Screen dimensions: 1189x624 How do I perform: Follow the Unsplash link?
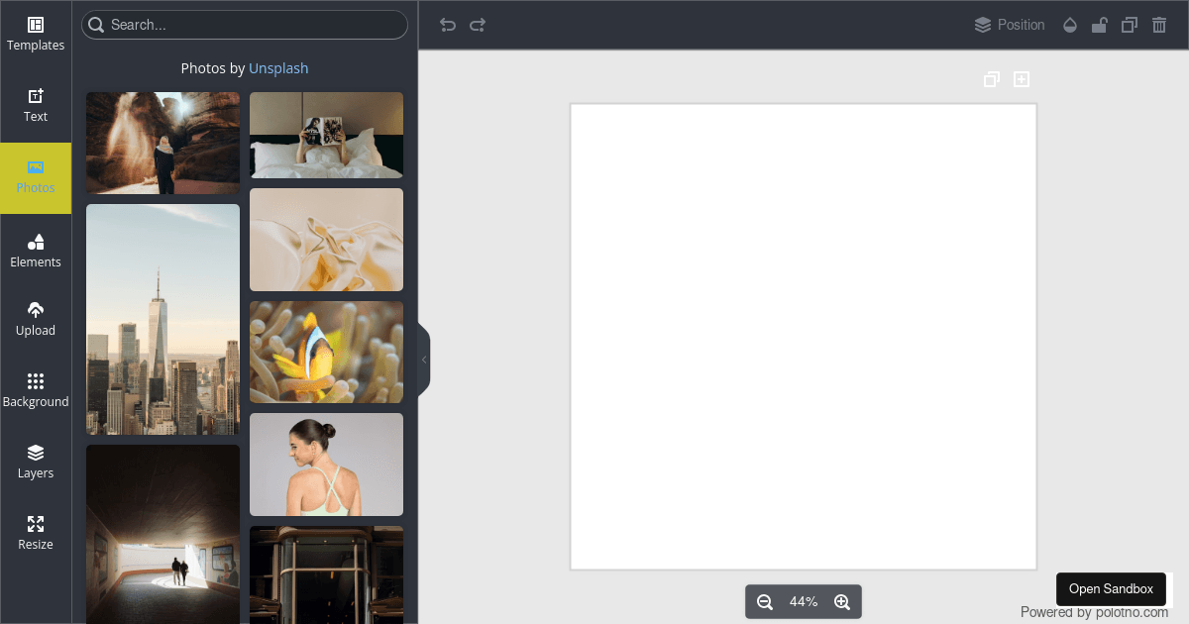pyautogui.click(x=278, y=68)
